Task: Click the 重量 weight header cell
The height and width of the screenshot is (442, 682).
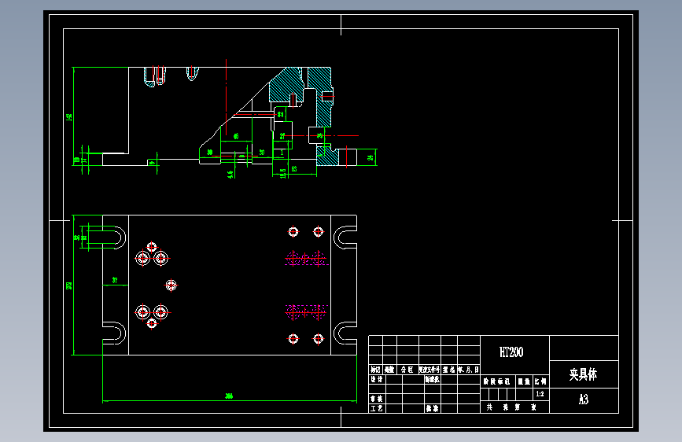Action: (x=524, y=381)
